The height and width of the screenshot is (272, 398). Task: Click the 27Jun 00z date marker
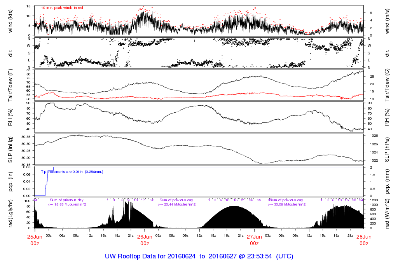point(254,239)
